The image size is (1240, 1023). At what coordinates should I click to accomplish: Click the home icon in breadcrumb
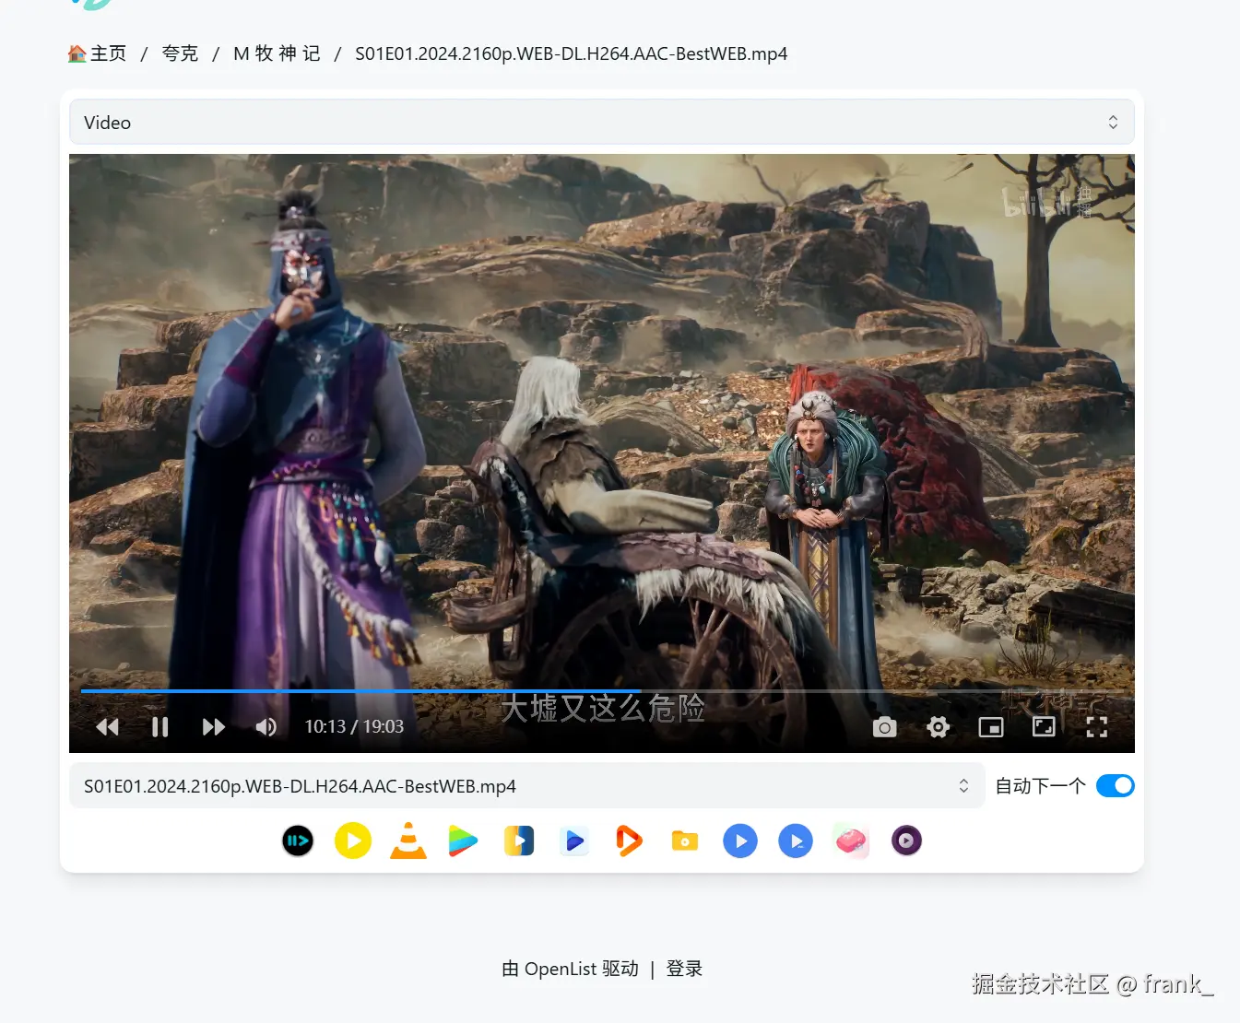click(77, 53)
